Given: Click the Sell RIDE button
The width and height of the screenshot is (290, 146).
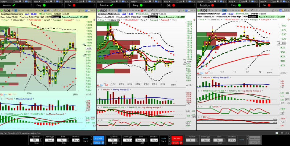Looking at the screenshot, I should 177,138.
